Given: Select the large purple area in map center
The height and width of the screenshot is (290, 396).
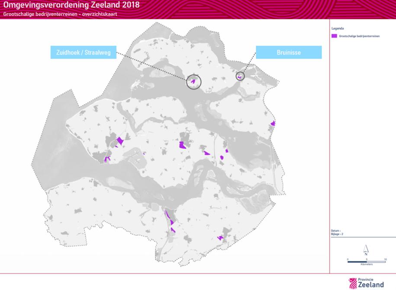Looking at the screenshot, I should click(x=184, y=145).
